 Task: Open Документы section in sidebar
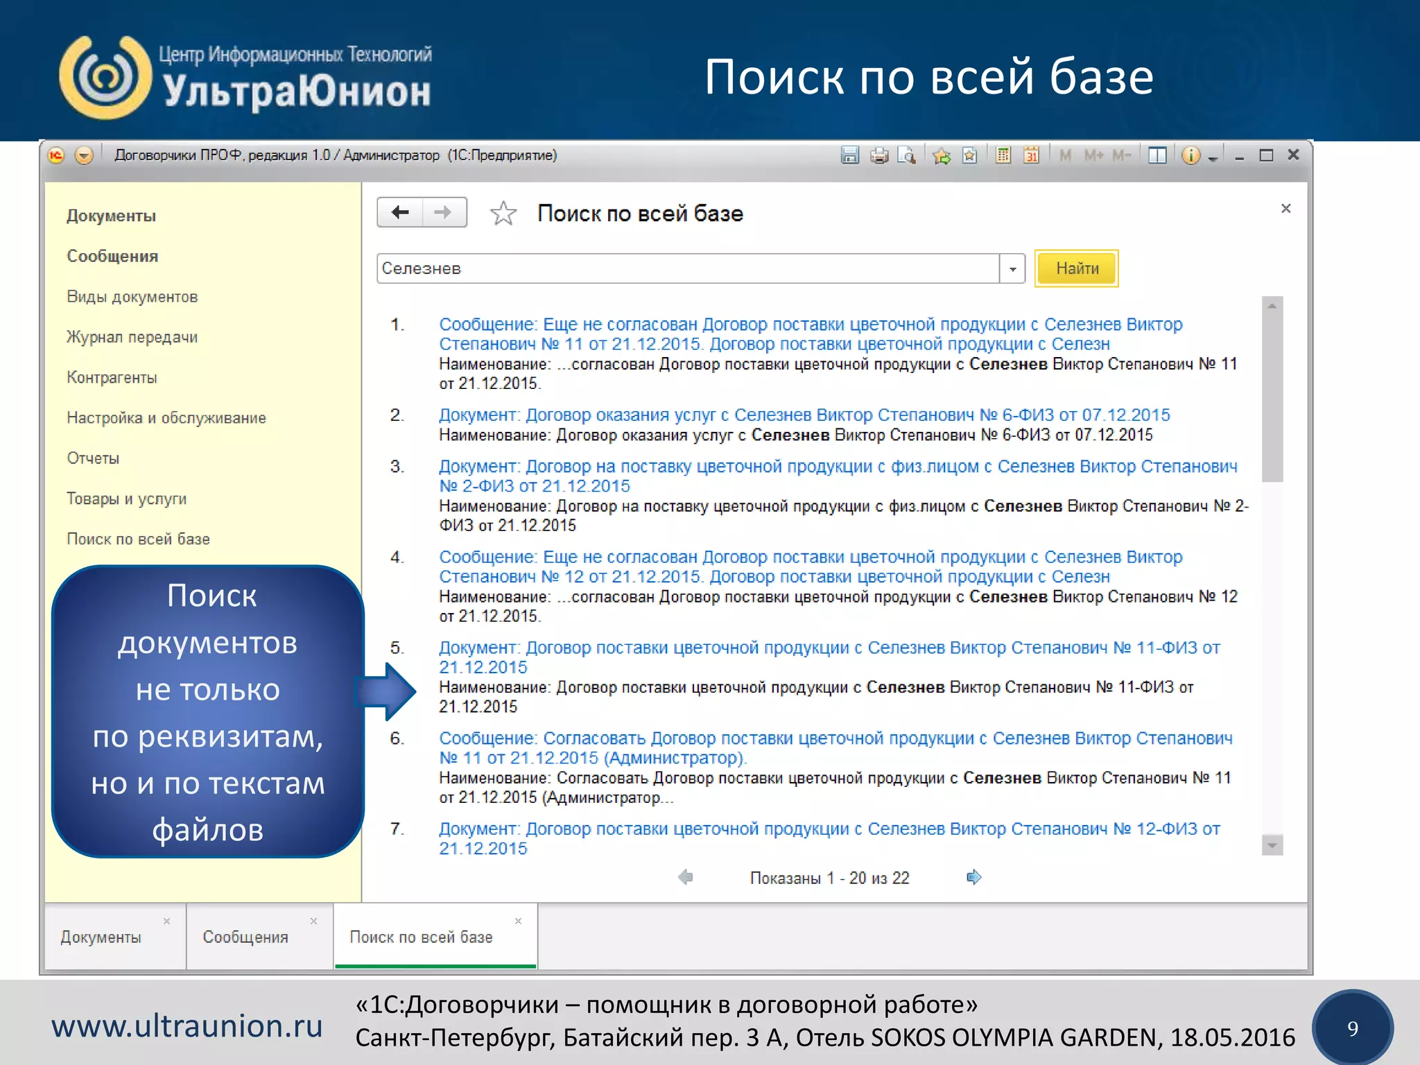point(111,216)
